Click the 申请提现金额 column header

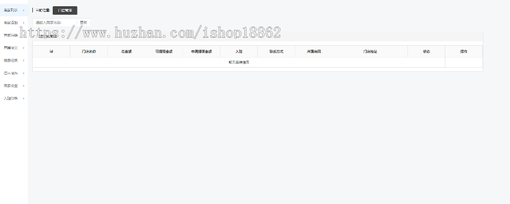click(201, 51)
